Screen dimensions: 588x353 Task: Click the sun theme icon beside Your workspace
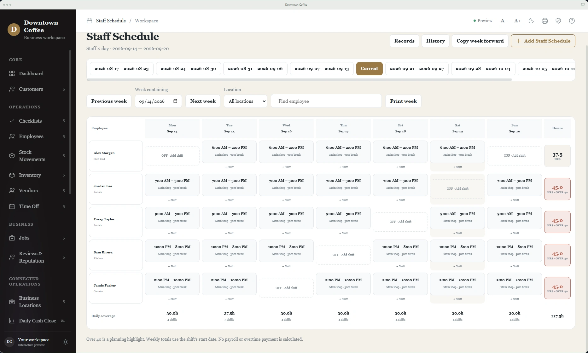coord(66,342)
